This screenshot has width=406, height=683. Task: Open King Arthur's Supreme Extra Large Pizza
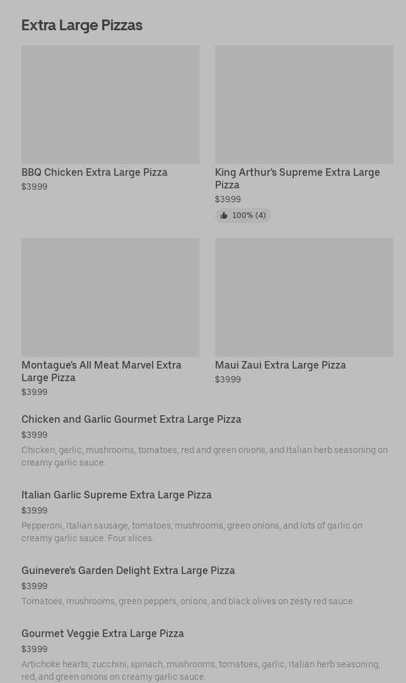pyautogui.click(x=297, y=178)
